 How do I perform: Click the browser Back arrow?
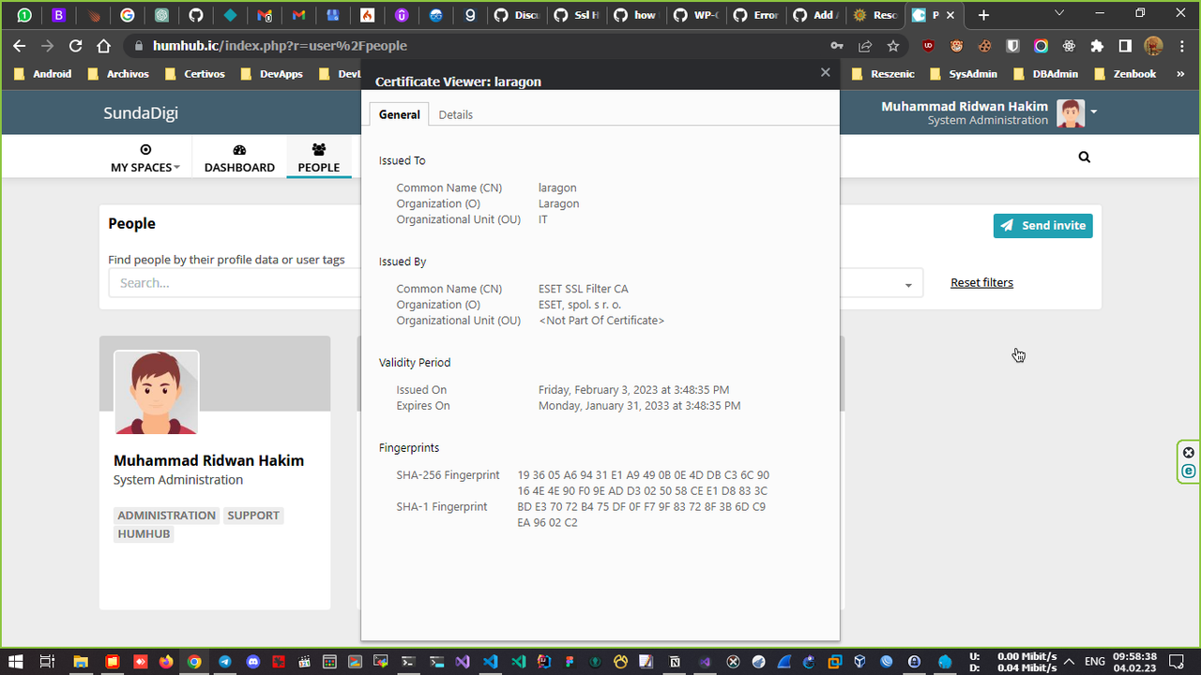pos(20,46)
